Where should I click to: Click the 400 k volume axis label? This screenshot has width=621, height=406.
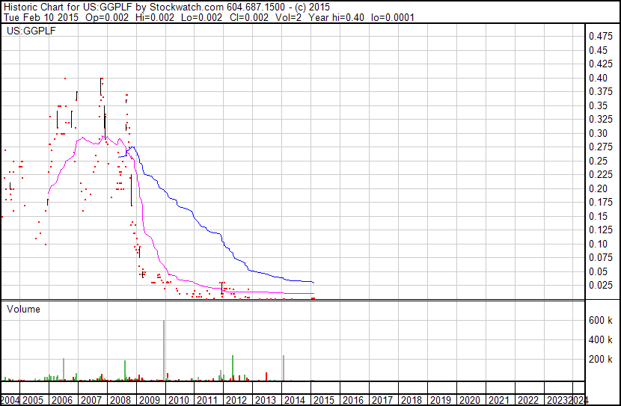point(601,339)
